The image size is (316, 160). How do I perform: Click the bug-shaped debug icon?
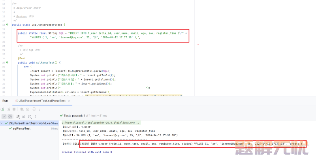pos(22,109)
